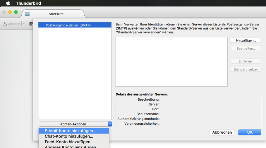This screenshot has width=266, height=148.
Task: Click the Hinzufügen... button
Action: pyautogui.click(x=246, y=40)
